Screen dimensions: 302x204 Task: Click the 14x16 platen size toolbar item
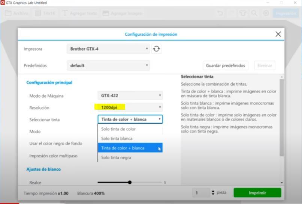[45, 13]
